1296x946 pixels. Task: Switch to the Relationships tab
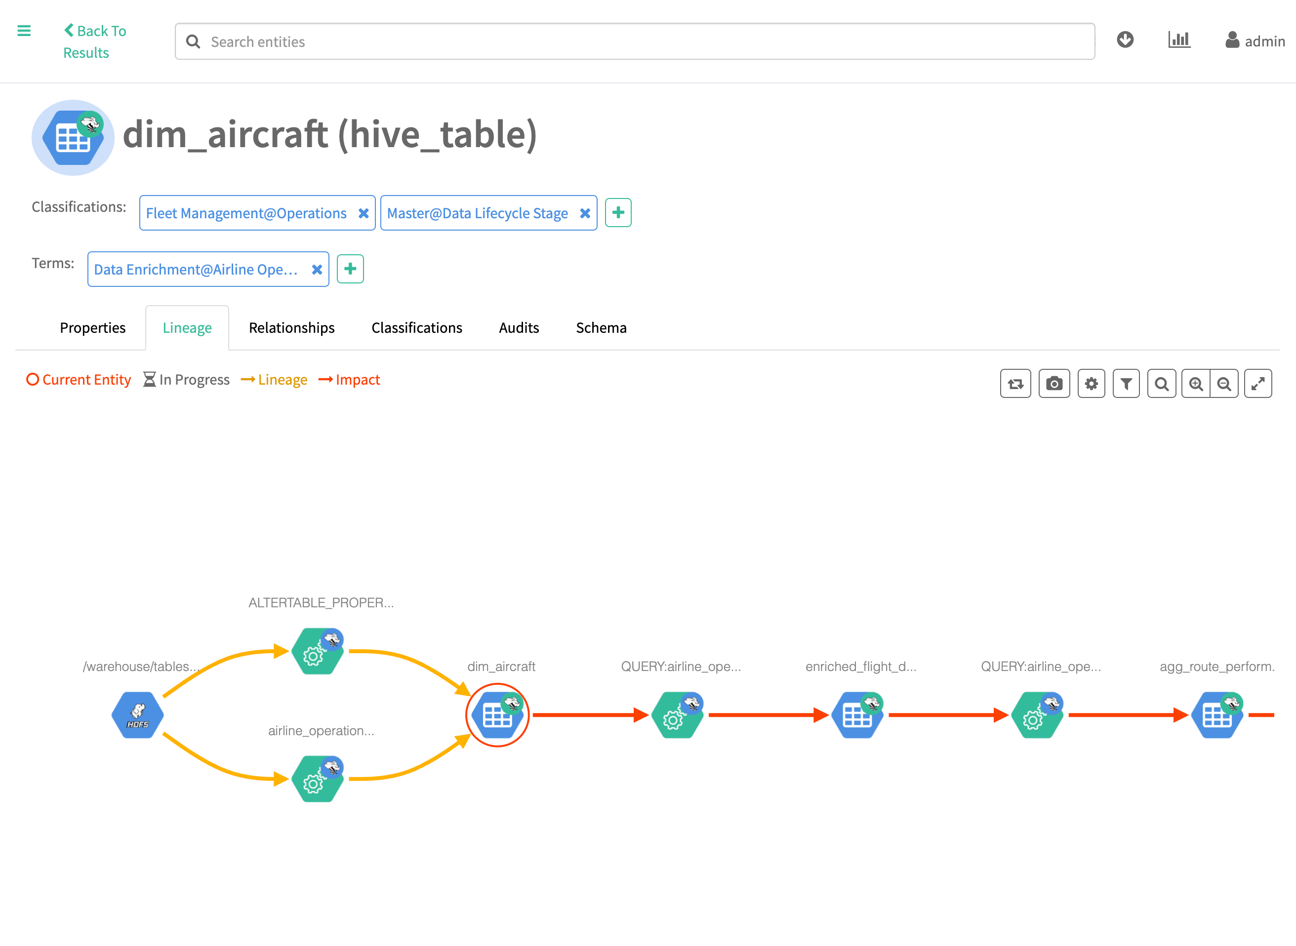(291, 327)
